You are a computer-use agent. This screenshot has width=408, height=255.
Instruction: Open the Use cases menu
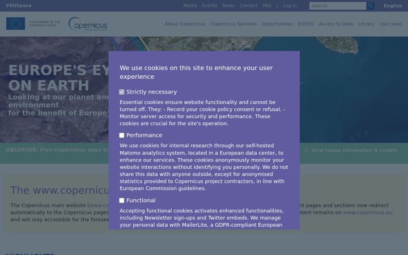pyautogui.click(x=390, y=24)
